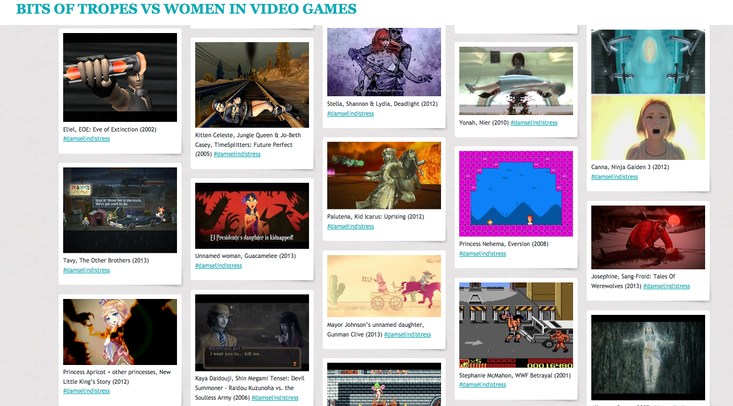Open the TimeSplitters: Future Perfect railroad thumbnail
This screenshot has width=733, height=406.
click(252, 85)
